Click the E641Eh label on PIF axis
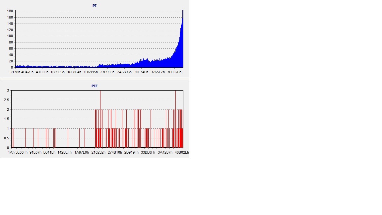The height and width of the screenshot is (215, 382). [x=49, y=152]
